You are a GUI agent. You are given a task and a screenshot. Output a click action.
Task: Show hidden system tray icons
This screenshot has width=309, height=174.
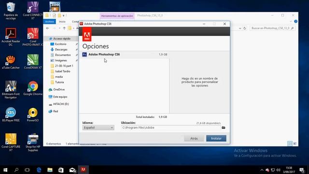(262, 170)
